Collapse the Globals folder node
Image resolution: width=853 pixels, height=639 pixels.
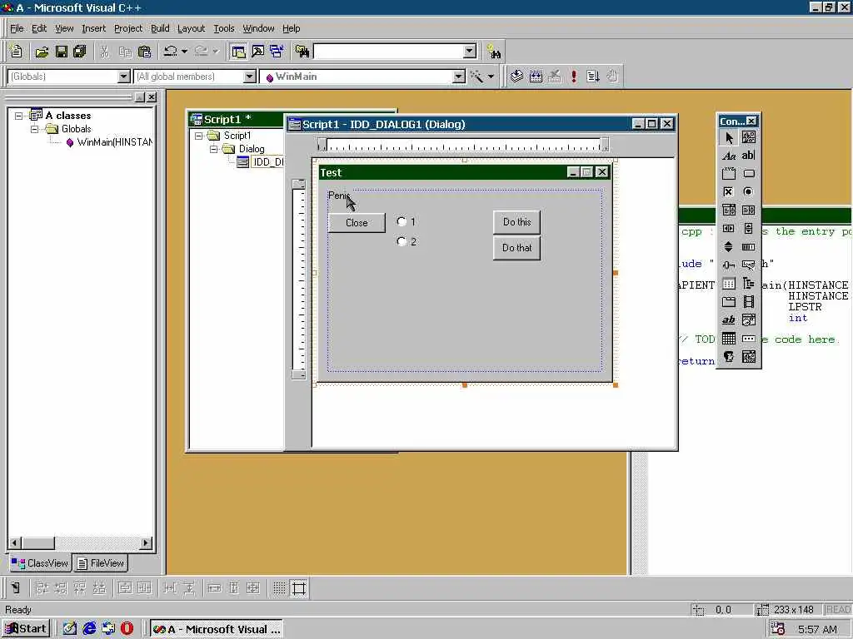35,129
